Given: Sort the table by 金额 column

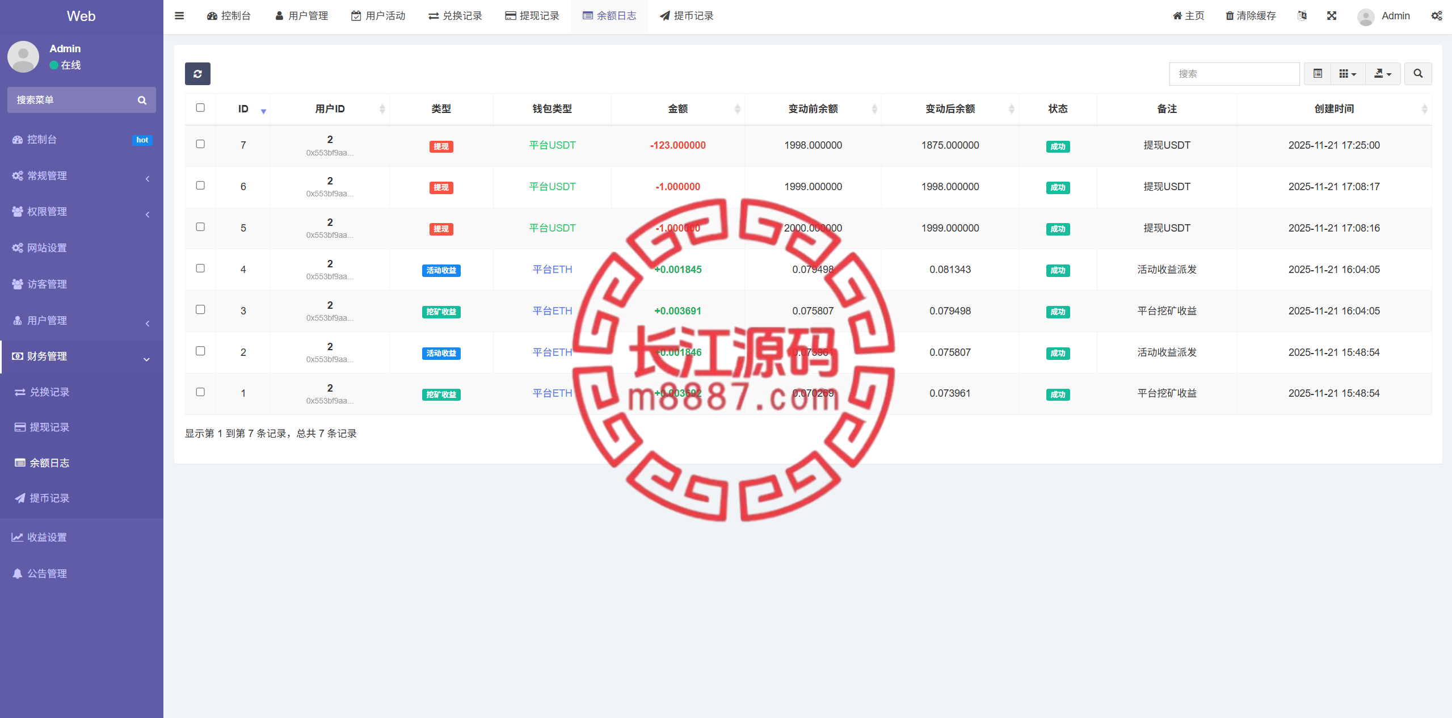Looking at the screenshot, I should pos(678,109).
